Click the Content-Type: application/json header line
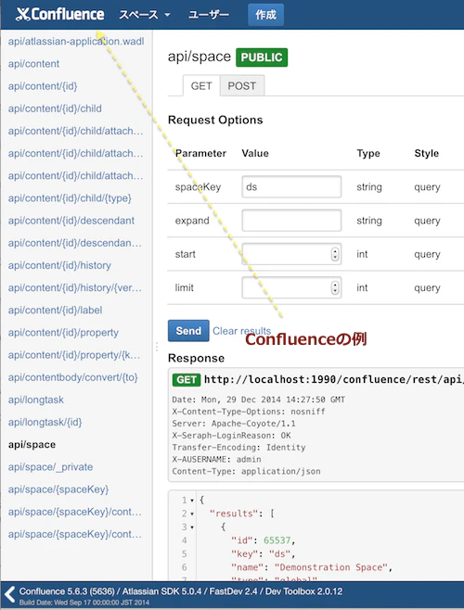This screenshot has width=464, height=610. (246, 471)
